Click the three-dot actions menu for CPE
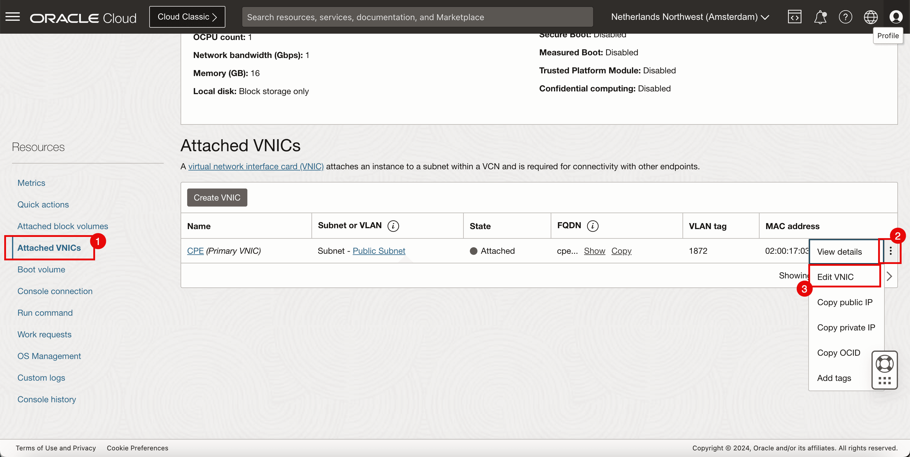Screen dimensions: 910x457 (x=890, y=251)
